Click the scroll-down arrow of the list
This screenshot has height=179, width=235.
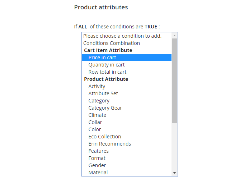(175, 173)
